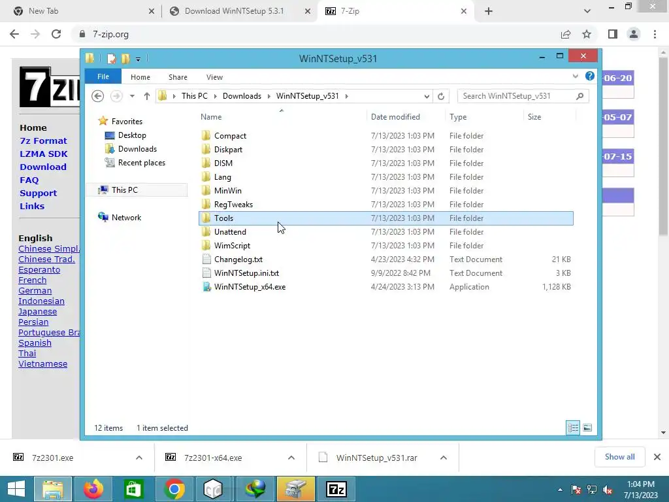669x502 pixels.
Task: Click the volume icon in system tray
Action: click(x=608, y=490)
